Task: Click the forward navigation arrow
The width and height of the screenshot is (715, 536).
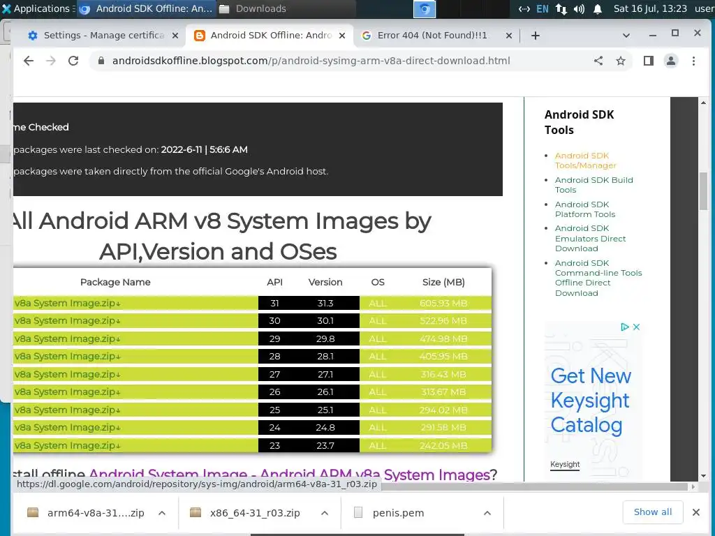Action: [51, 61]
